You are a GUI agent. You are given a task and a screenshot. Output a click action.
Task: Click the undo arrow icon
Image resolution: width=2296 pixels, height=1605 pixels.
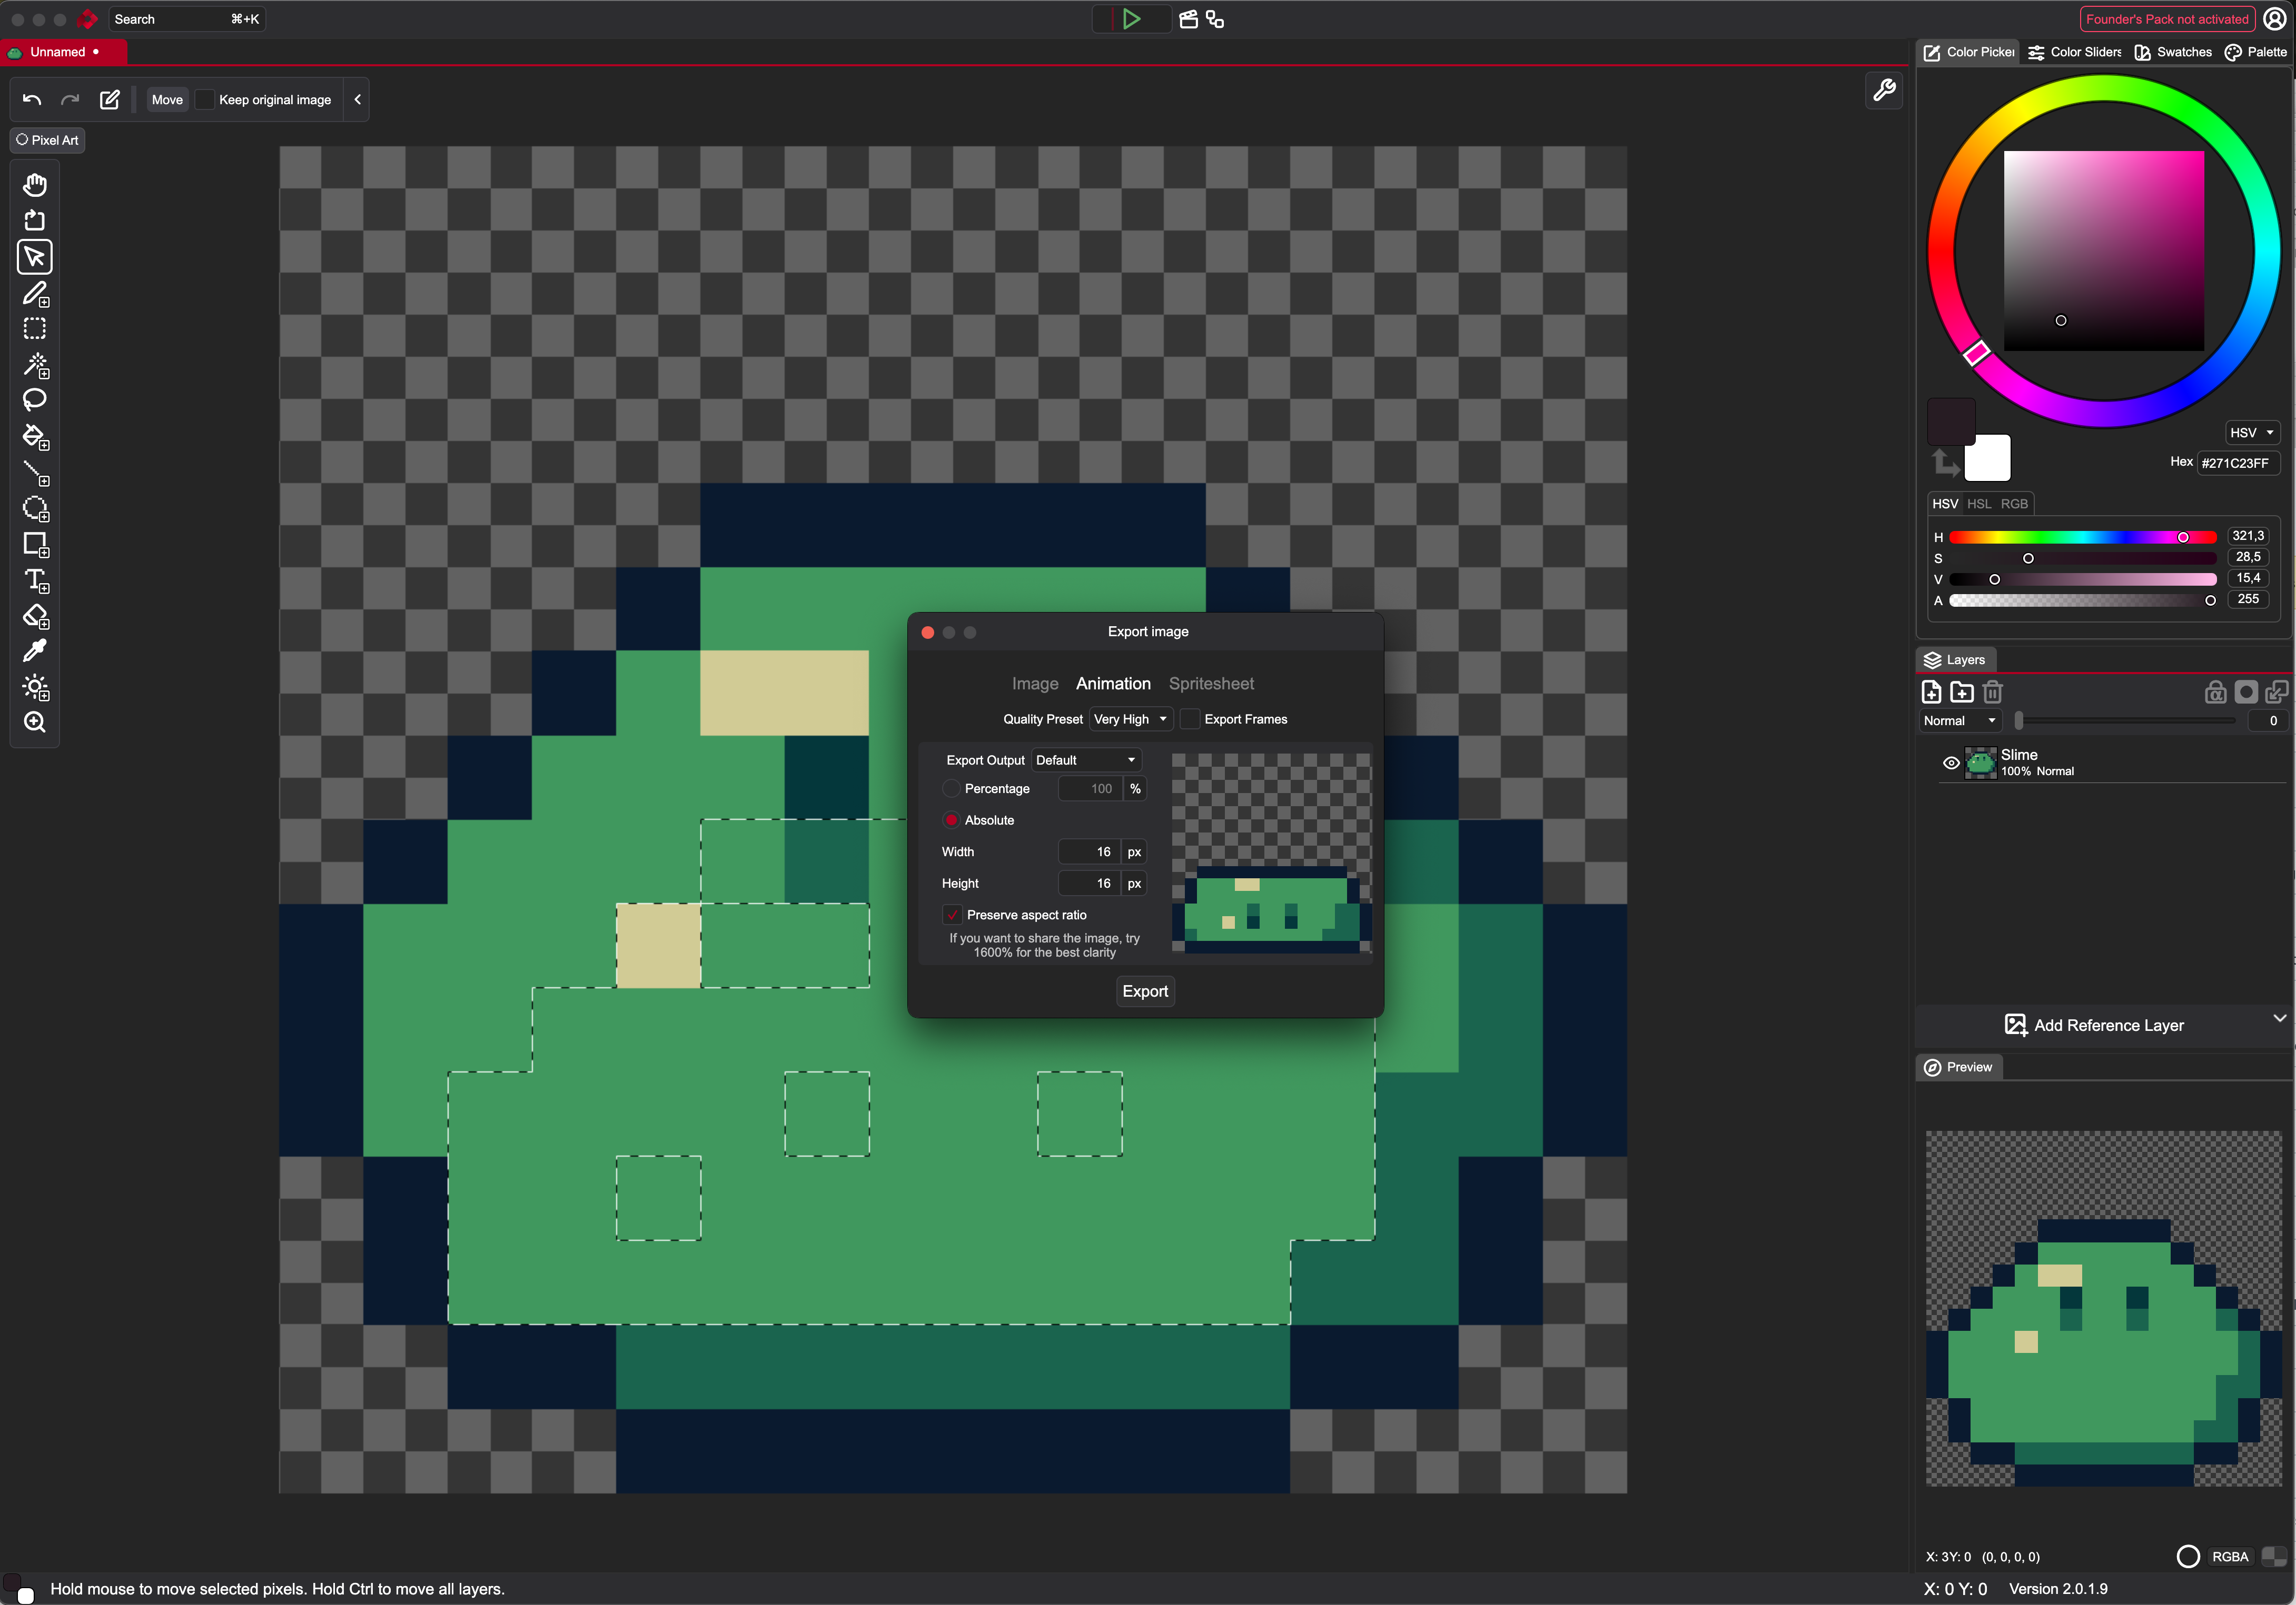click(32, 100)
